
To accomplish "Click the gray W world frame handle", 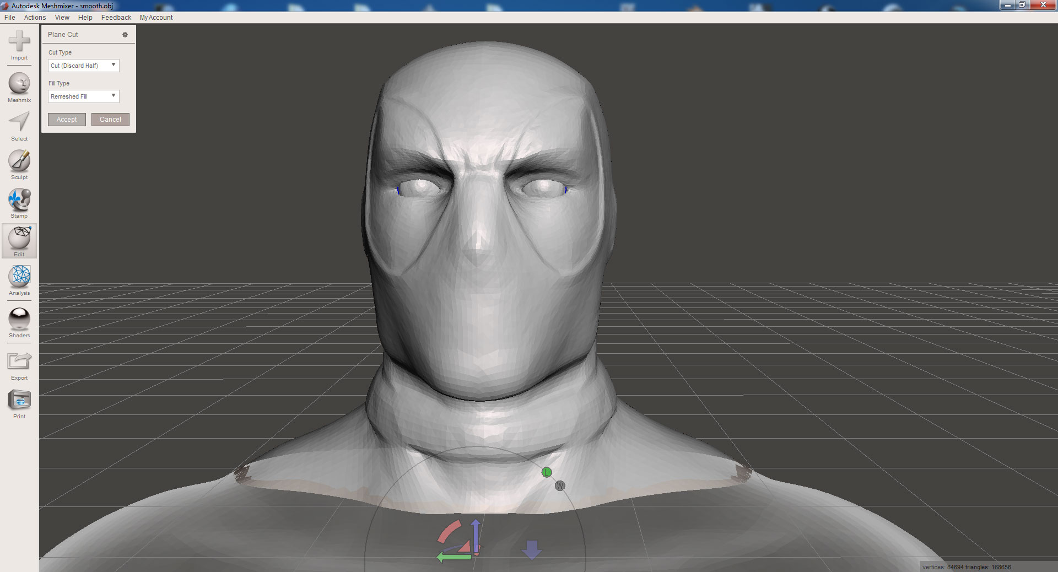I will tap(560, 485).
